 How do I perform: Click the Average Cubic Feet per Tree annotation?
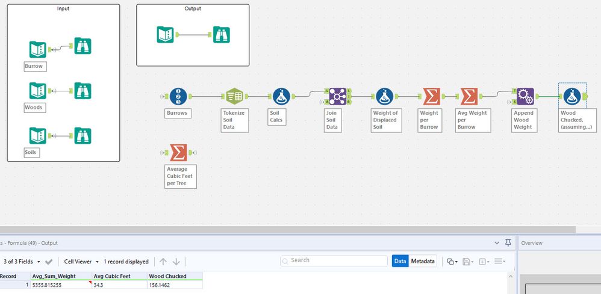[x=181, y=177]
